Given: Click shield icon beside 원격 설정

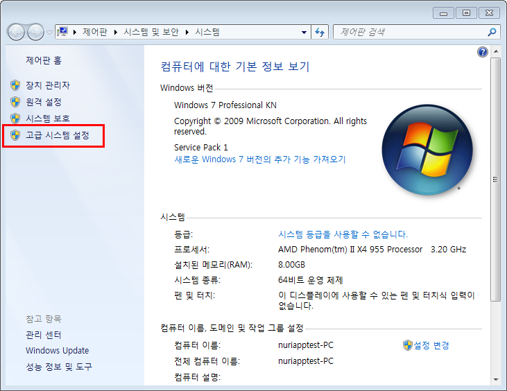Looking at the screenshot, I should 15,102.
